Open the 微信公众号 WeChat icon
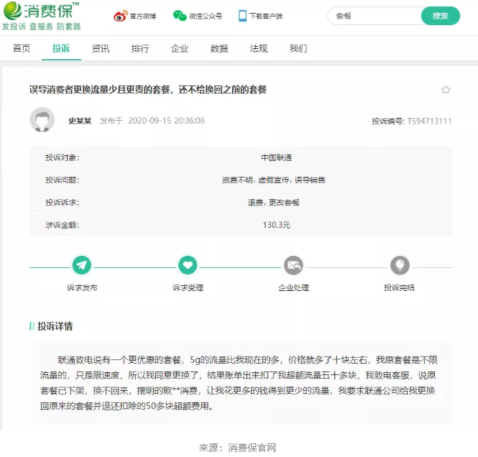The image size is (478, 457). [x=180, y=16]
